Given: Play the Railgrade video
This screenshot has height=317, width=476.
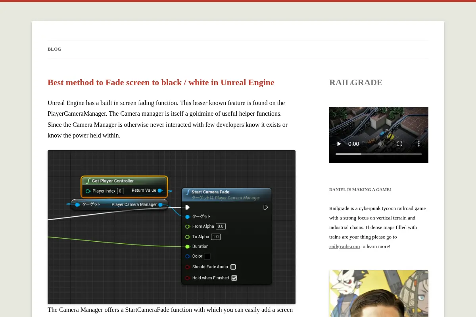Looking at the screenshot, I should click(x=339, y=144).
